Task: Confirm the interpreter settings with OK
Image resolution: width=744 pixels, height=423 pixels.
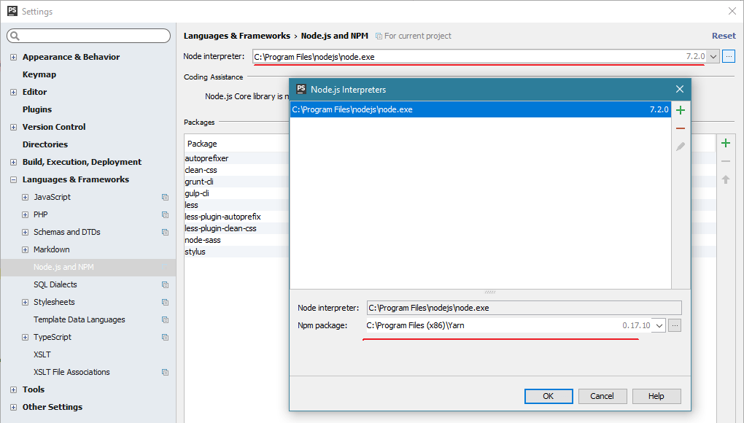Action: tap(549, 396)
